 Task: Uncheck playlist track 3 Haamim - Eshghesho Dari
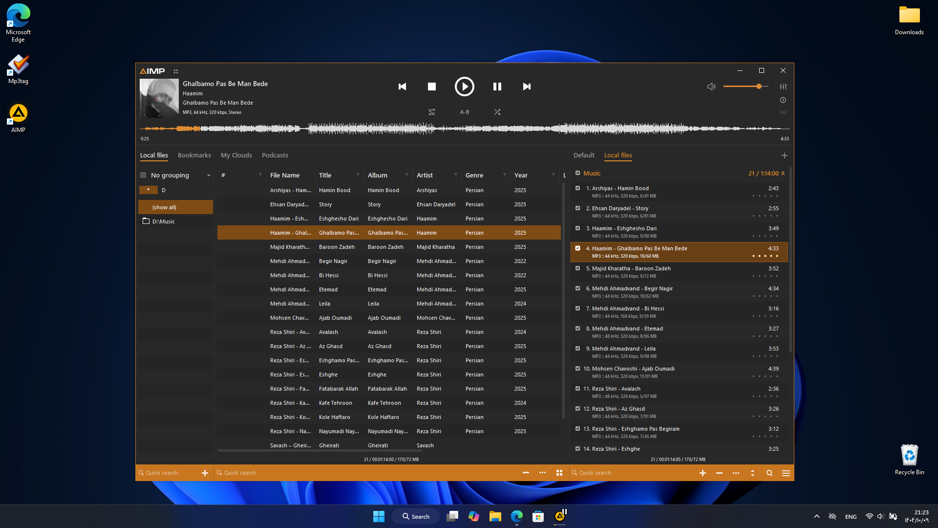click(577, 228)
